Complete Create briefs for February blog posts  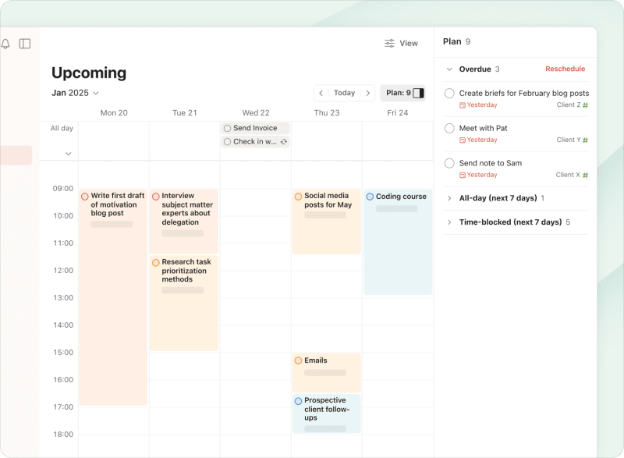pyautogui.click(x=449, y=93)
